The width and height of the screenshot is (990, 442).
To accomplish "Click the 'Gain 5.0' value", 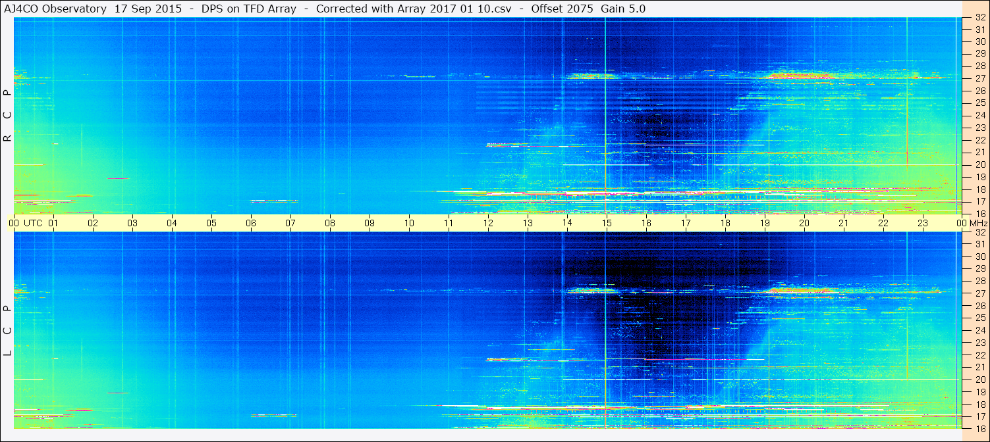I will click(x=623, y=9).
